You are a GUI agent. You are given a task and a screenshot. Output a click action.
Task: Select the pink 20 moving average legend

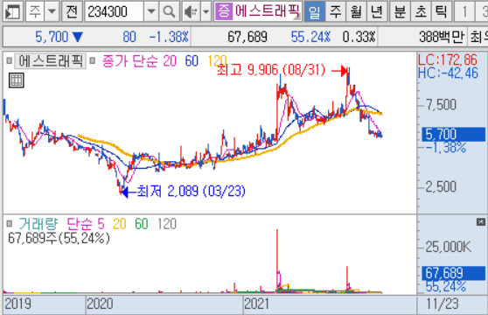pyautogui.click(x=170, y=60)
